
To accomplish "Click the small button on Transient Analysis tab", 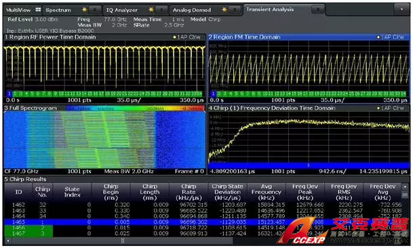I will point(317,9).
